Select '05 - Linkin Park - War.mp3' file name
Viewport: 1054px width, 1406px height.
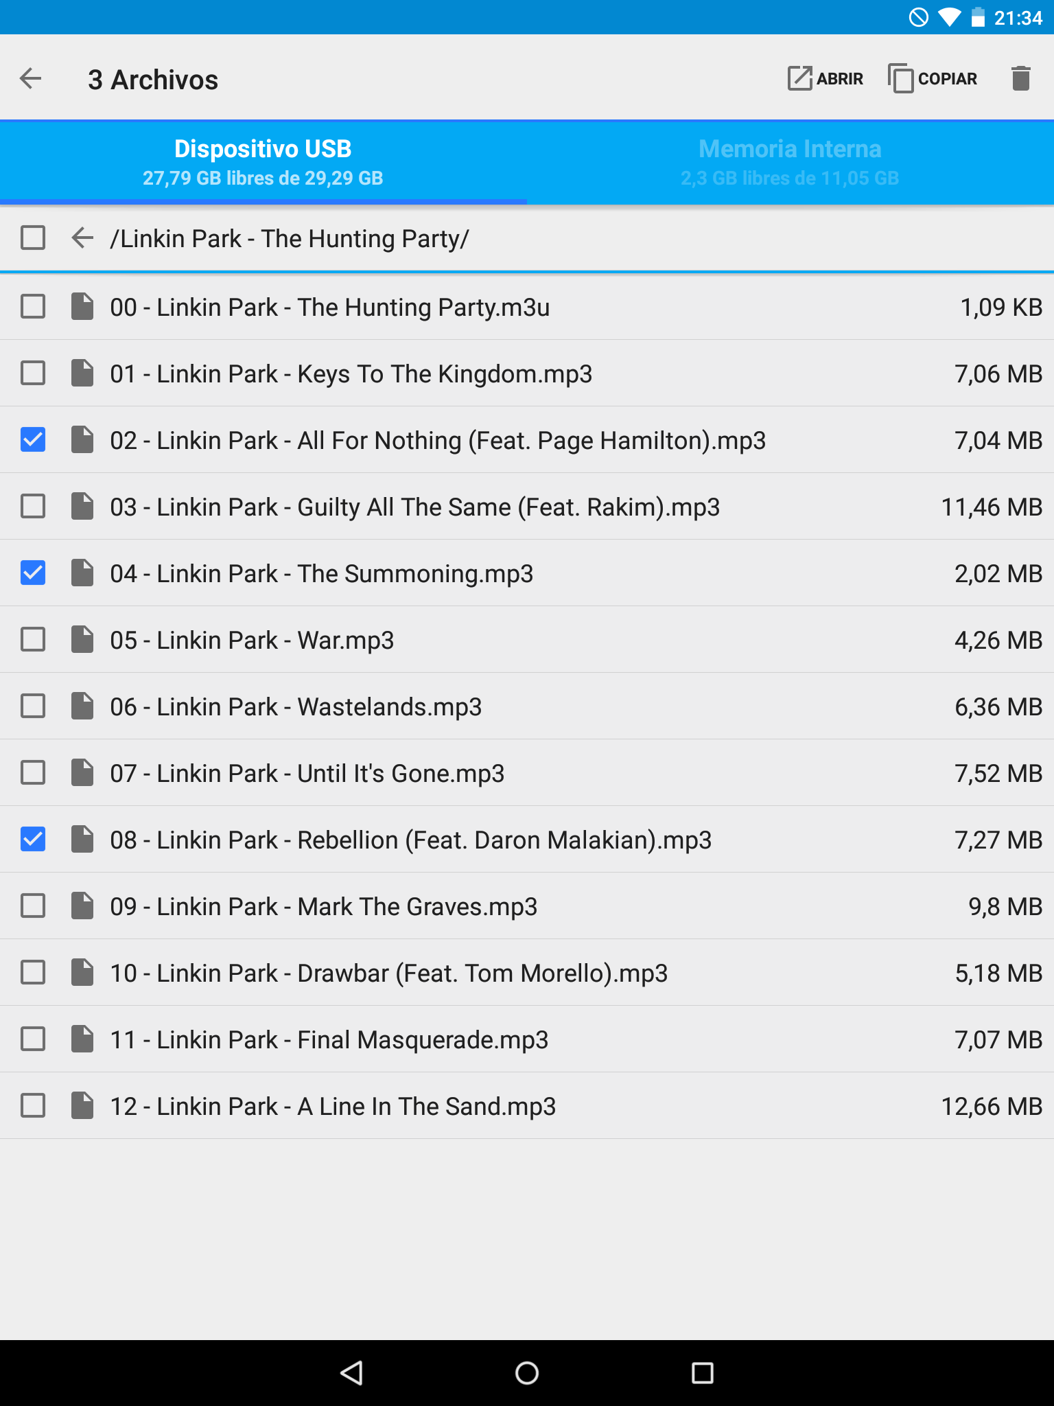253,641
